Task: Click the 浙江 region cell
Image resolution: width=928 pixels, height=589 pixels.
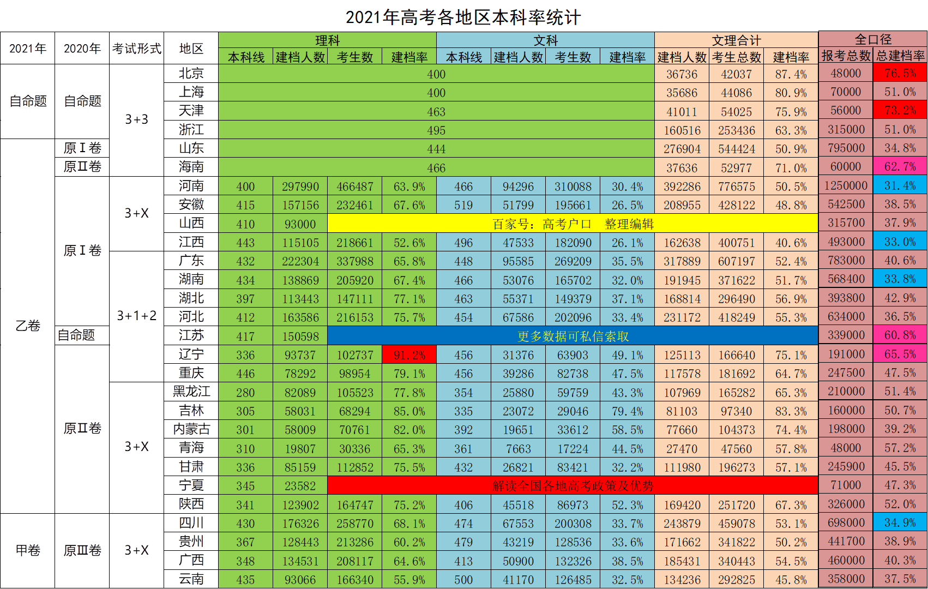Action: tap(191, 130)
